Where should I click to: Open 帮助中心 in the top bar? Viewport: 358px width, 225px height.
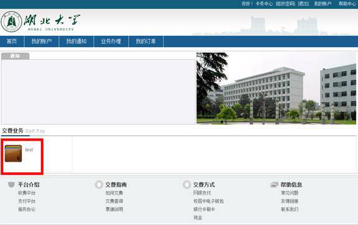[x=347, y=4]
